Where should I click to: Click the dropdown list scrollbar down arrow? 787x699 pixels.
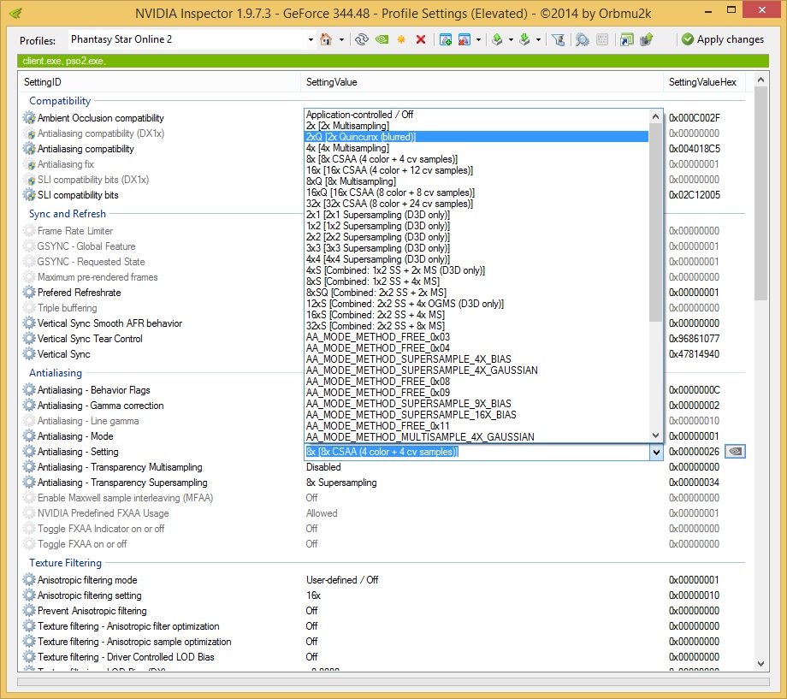pos(655,435)
